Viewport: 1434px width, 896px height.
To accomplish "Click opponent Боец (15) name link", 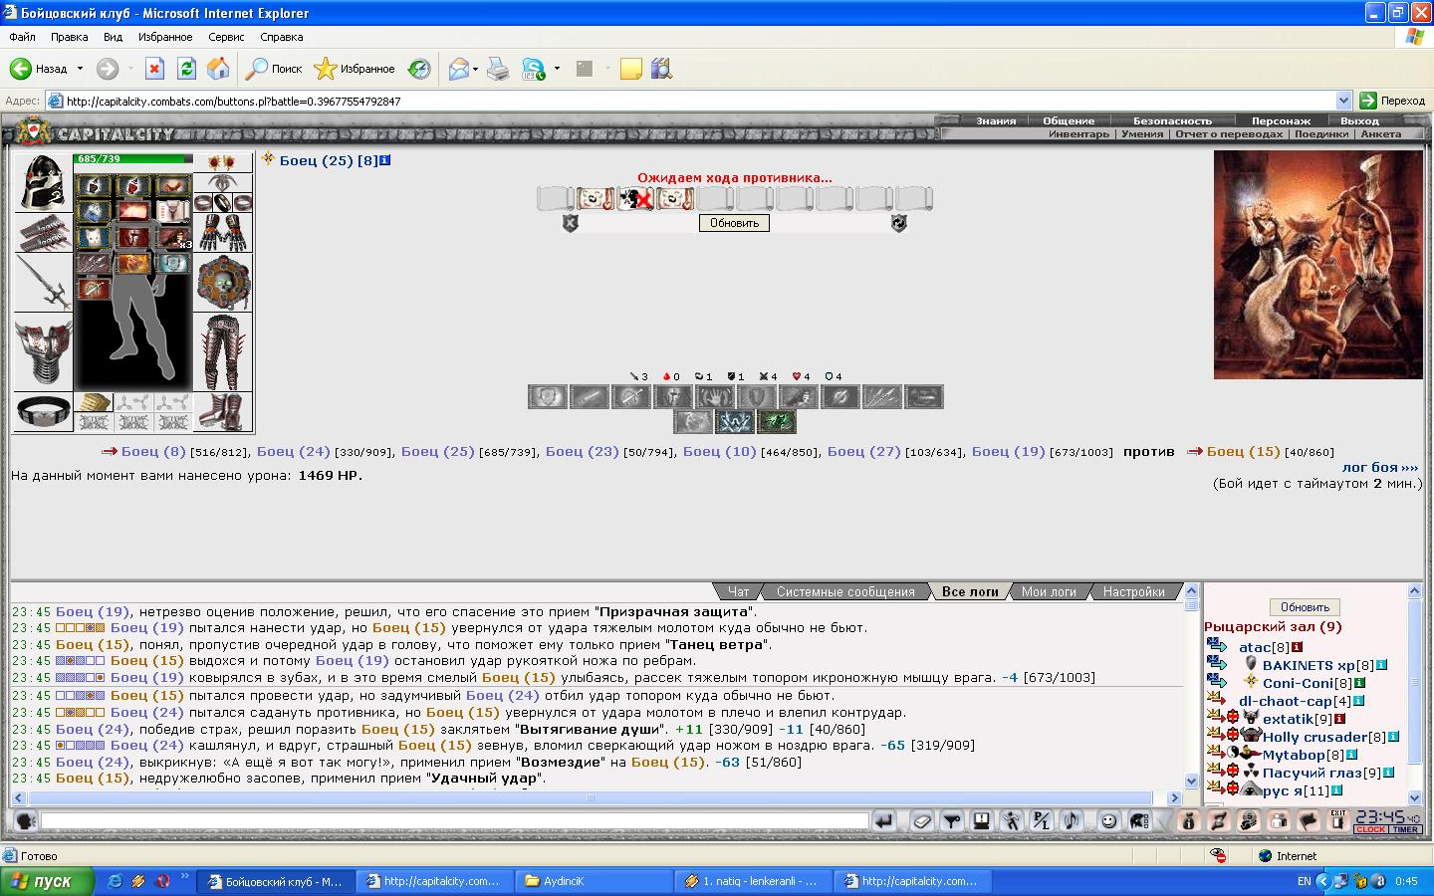I will click(1243, 451).
